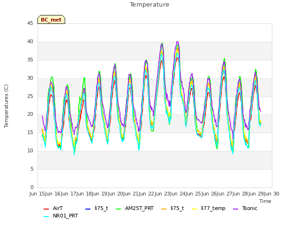Viewport: 300px width, 225px height.
Task: Toggle the AirT legend entry
Action: [x=58, y=208]
